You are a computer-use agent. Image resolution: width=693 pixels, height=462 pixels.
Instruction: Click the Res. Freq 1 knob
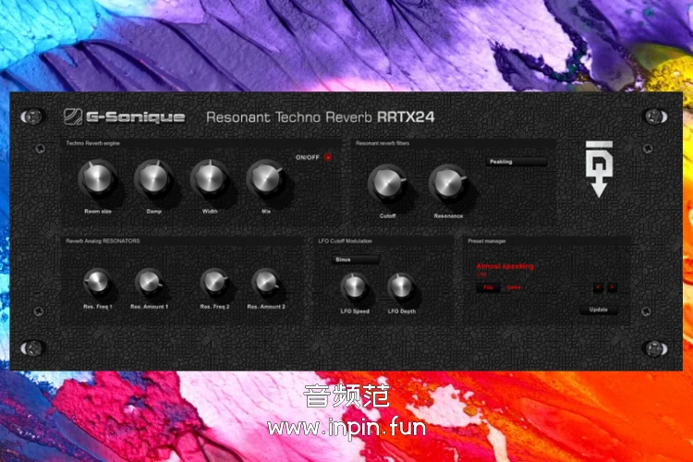[x=97, y=283]
